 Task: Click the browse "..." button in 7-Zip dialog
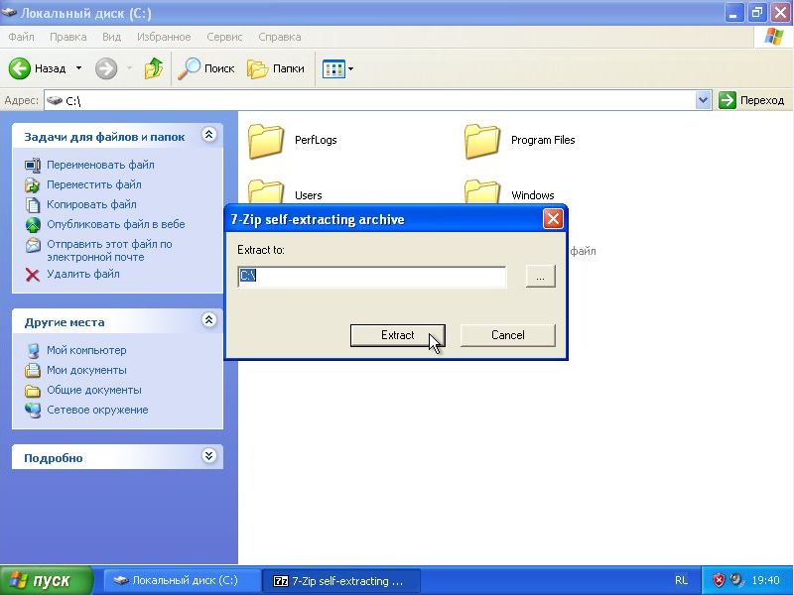540,277
